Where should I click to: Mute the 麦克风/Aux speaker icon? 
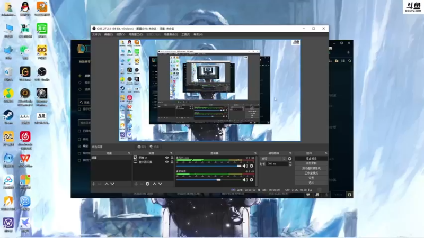click(245, 166)
